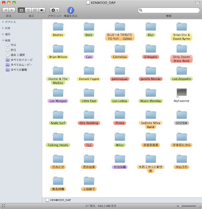Click the Talking Heads green label text
The width and height of the screenshot is (202, 209).
[58, 145]
